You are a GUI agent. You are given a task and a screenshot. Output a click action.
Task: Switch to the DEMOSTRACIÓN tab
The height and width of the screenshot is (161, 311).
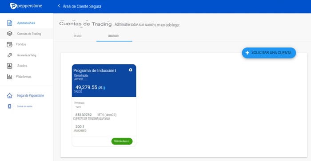[113, 36]
